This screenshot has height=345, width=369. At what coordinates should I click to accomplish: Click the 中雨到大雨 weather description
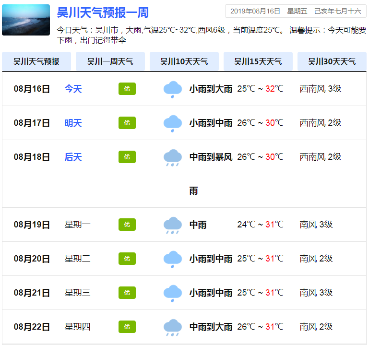(x=211, y=327)
